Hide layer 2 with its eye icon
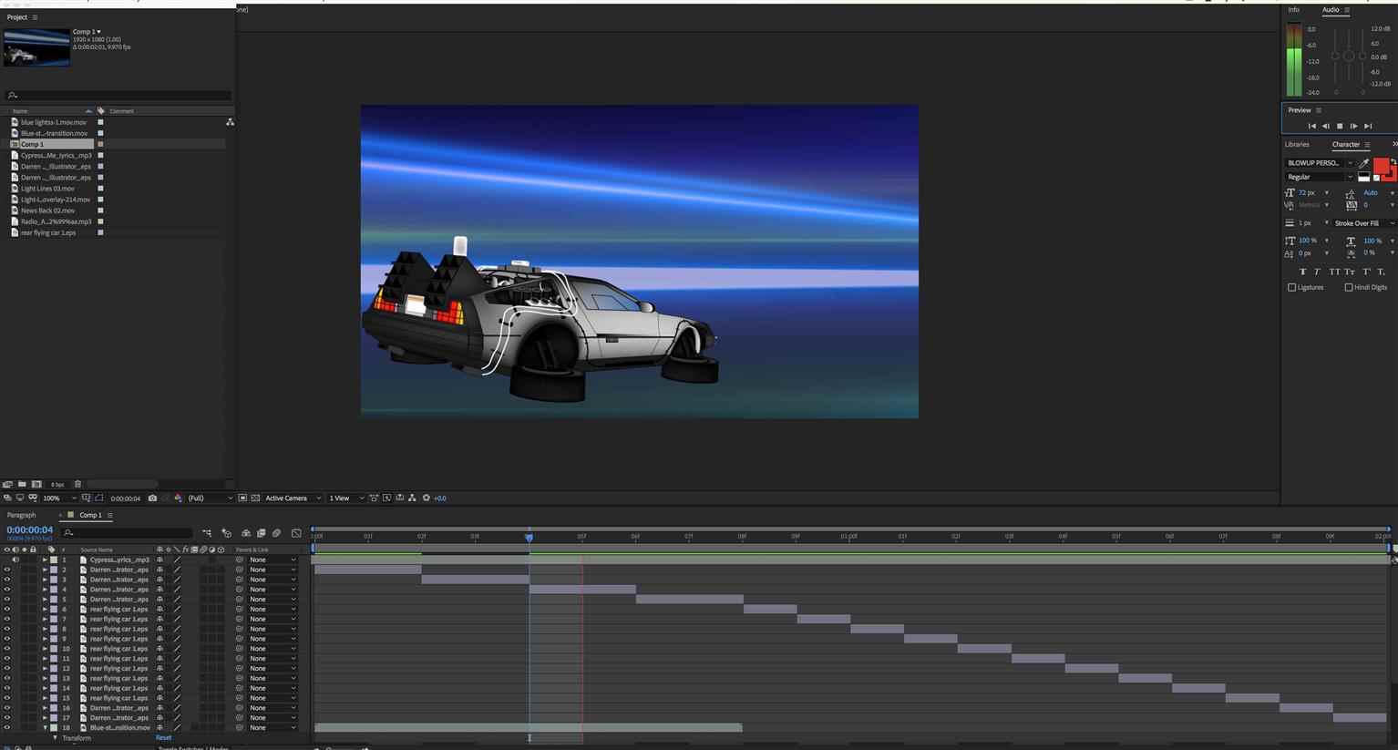Viewport: 1398px width, 750px height. 7,570
